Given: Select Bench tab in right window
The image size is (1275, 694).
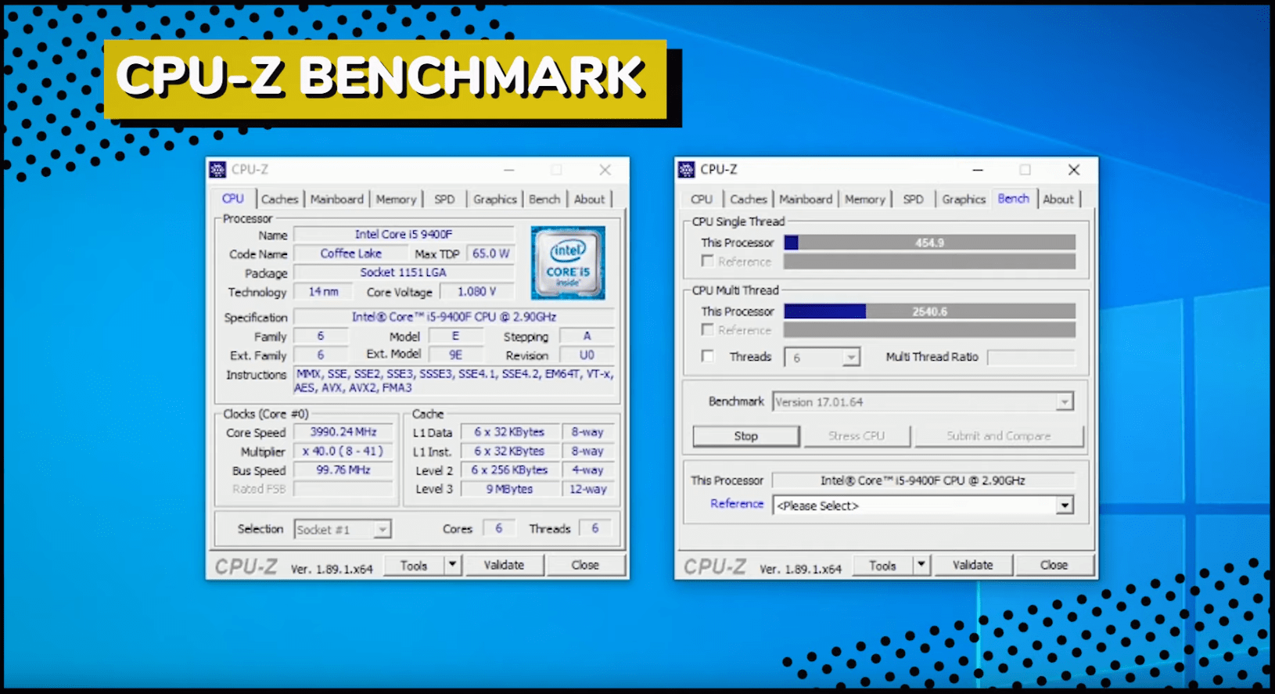Looking at the screenshot, I should tap(1014, 199).
